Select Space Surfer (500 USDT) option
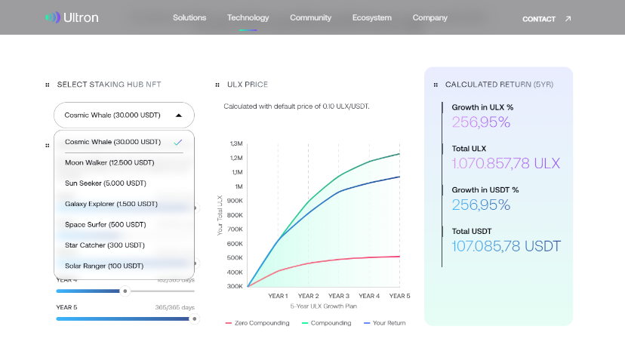 [x=124, y=224]
